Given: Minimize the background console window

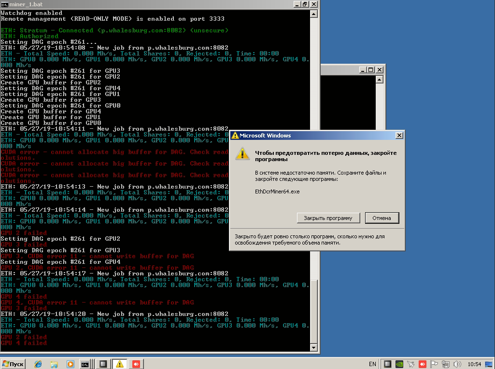Looking at the screenshot, I should 362,69.
